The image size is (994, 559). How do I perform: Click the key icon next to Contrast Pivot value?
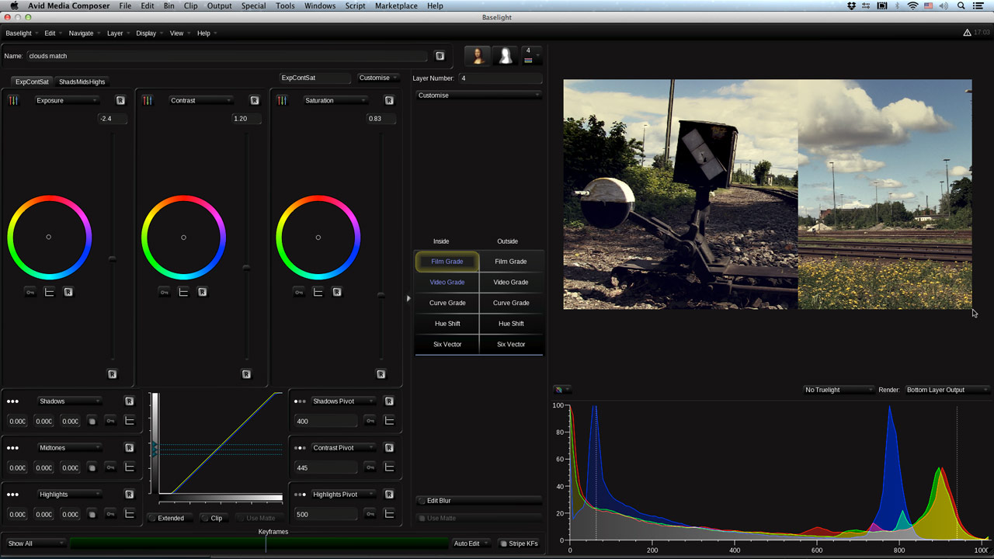[x=370, y=467]
